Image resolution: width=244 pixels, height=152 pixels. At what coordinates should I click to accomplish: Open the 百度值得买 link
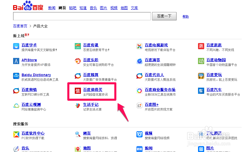(93, 90)
